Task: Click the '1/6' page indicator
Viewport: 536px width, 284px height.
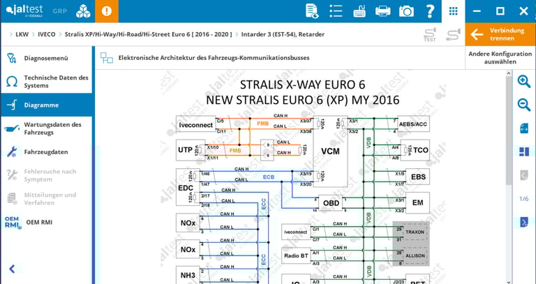Action: pos(524,199)
